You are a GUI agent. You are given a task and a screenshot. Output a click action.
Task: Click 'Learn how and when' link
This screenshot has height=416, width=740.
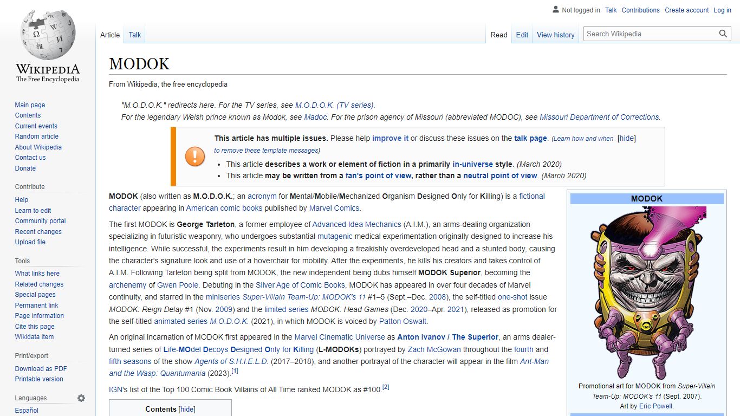pos(583,139)
